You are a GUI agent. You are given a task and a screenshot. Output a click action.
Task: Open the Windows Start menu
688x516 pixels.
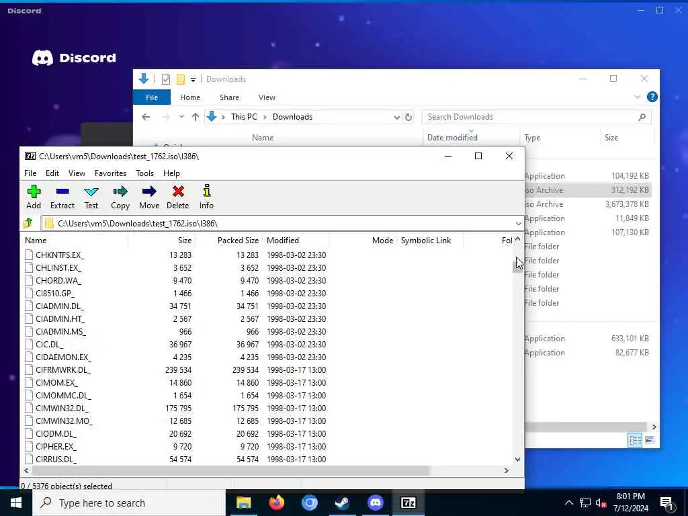(x=16, y=503)
